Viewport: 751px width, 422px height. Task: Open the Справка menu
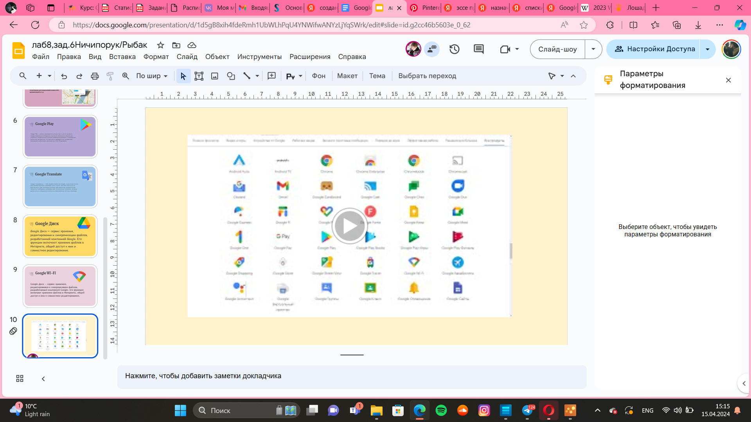click(352, 57)
